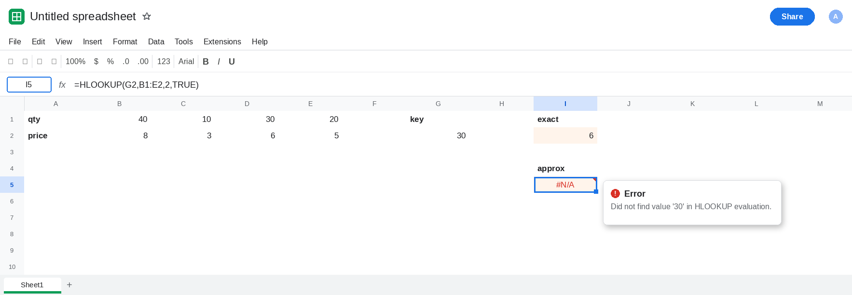The image size is (852, 295).
Task: Open the Extensions menu
Action: (222, 42)
